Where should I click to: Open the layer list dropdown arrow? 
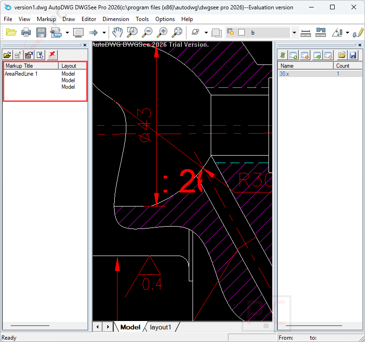[x=294, y=33]
